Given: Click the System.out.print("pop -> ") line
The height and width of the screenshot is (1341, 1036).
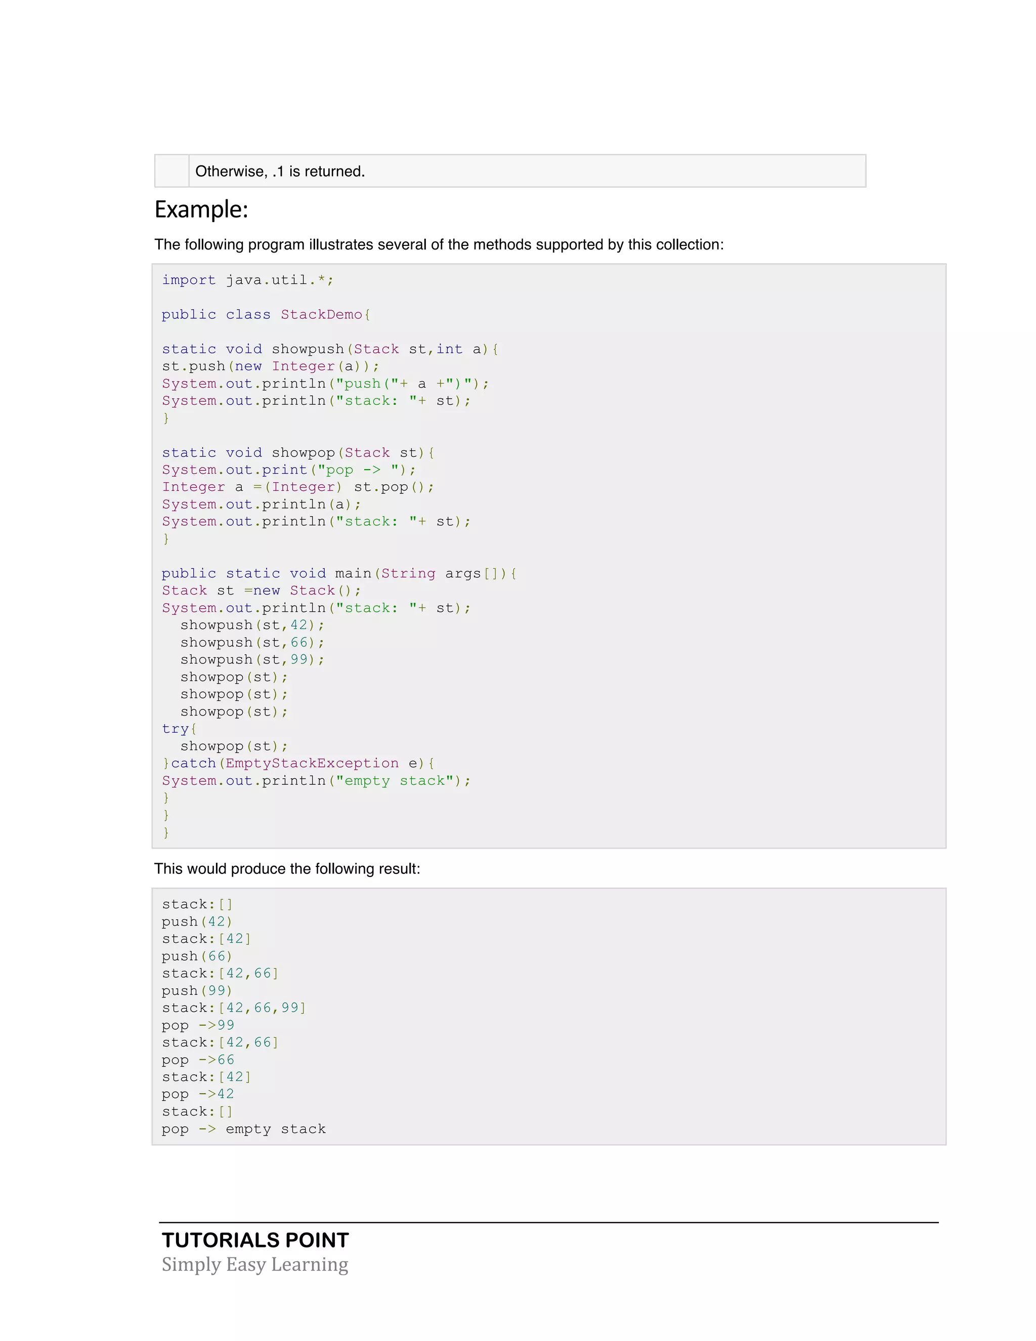Looking at the screenshot, I should 289,470.
